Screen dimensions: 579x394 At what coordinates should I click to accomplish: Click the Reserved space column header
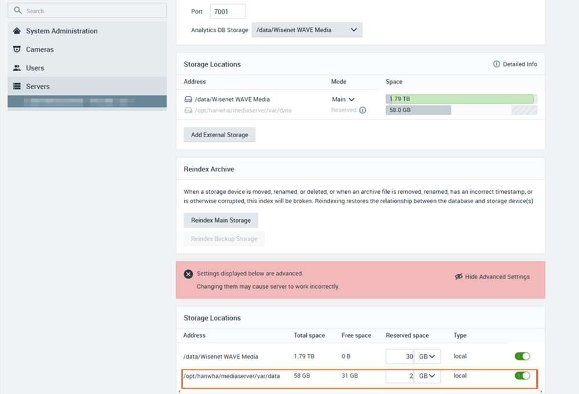point(407,336)
